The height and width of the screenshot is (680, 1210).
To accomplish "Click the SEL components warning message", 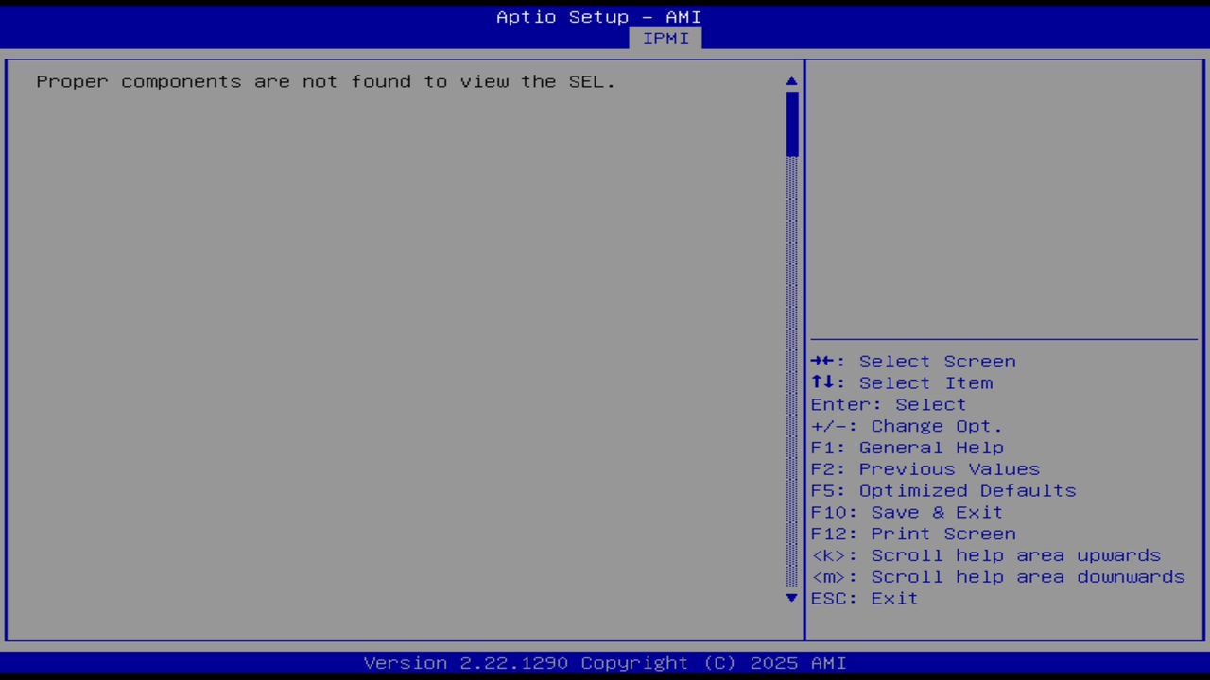I will tap(325, 81).
